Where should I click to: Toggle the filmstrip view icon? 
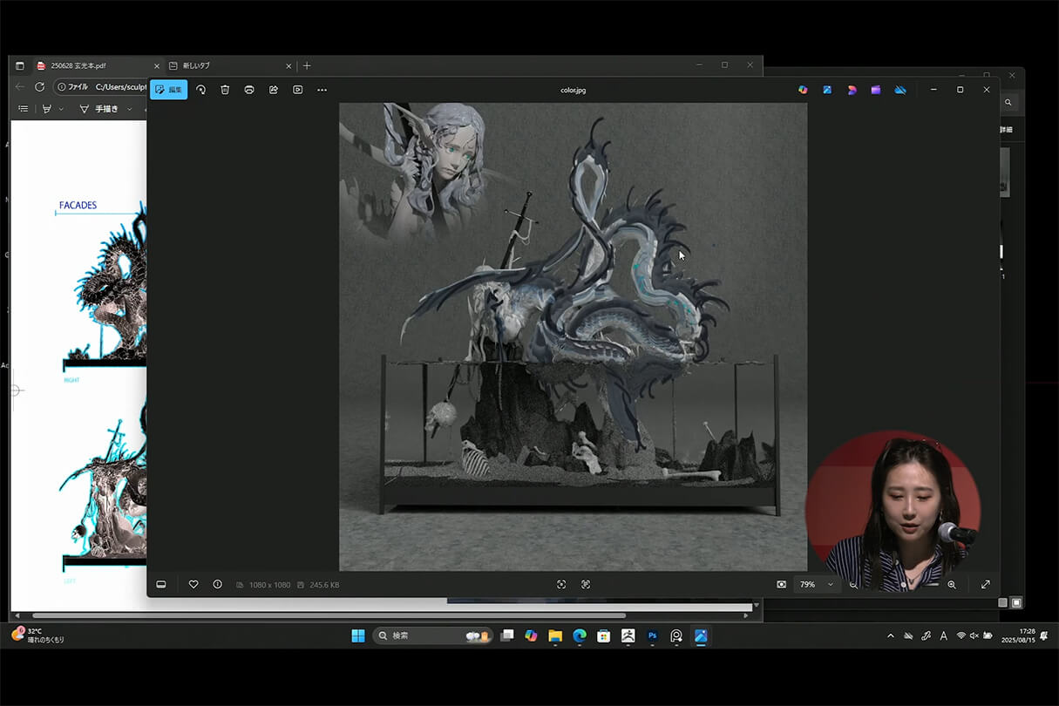click(x=161, y=584)
